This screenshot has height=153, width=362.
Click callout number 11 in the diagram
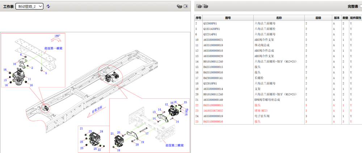29,79
